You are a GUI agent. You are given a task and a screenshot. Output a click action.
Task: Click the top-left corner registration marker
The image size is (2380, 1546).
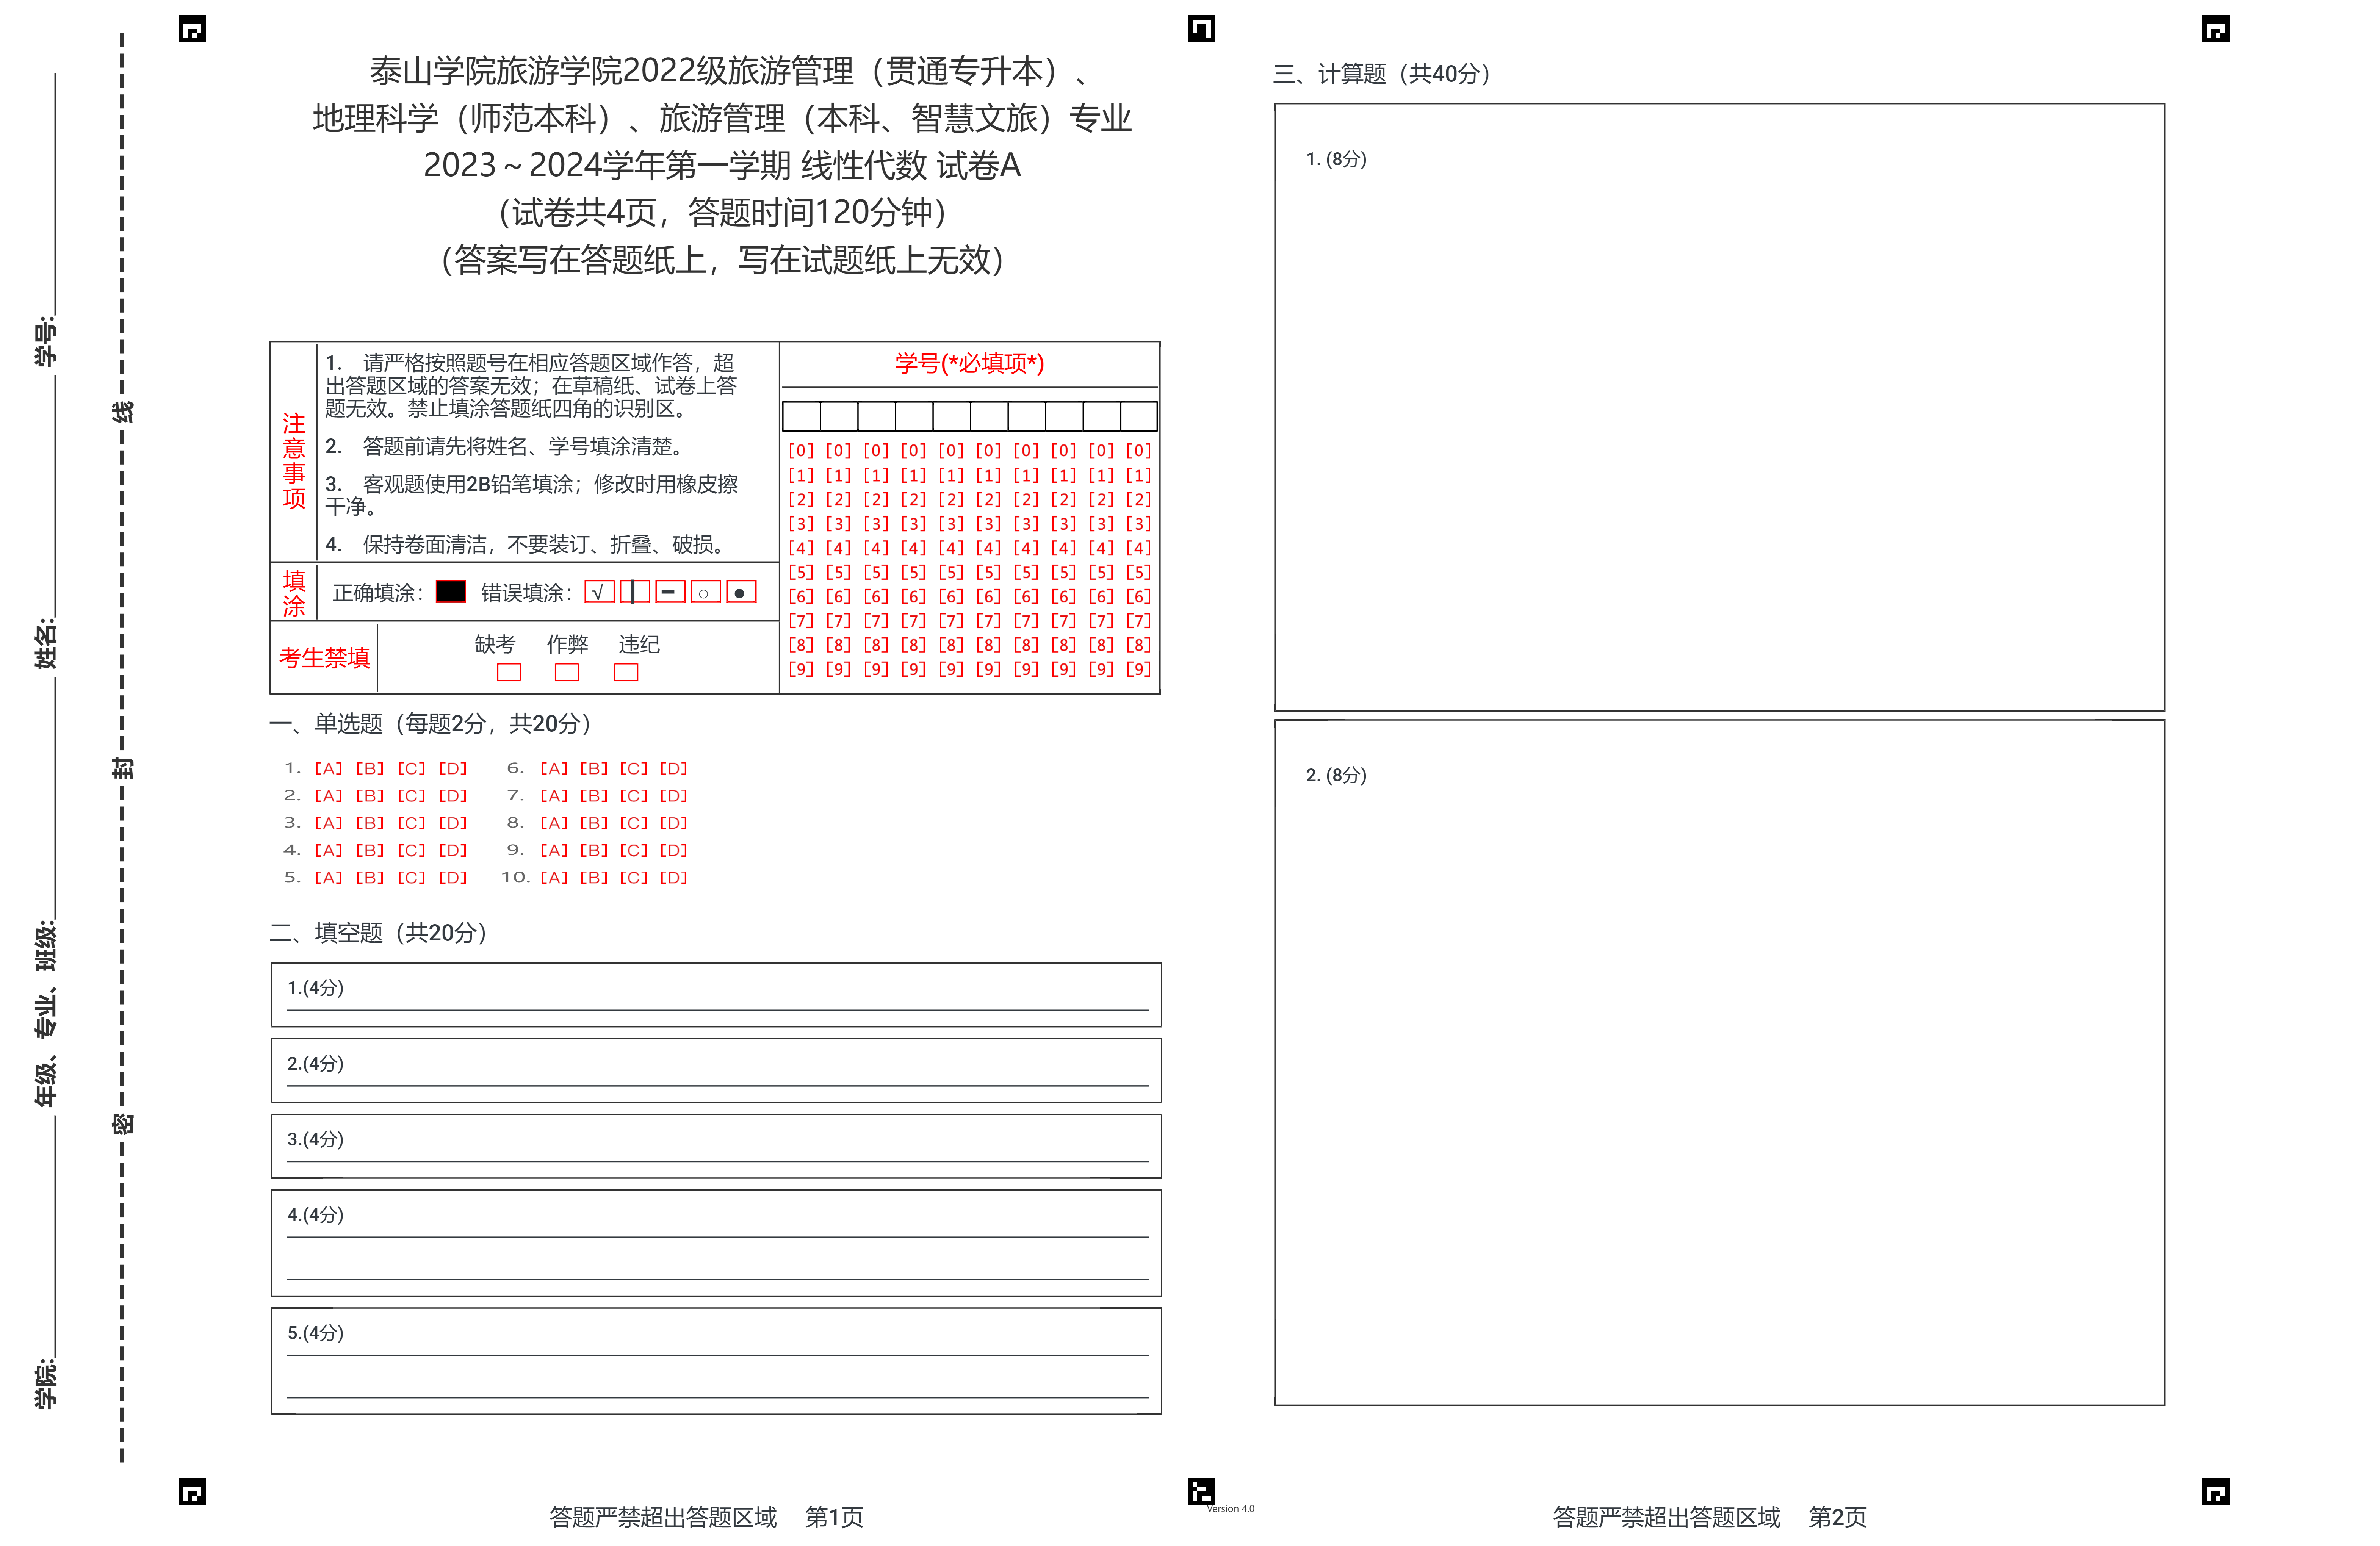(x=192, y=30)
